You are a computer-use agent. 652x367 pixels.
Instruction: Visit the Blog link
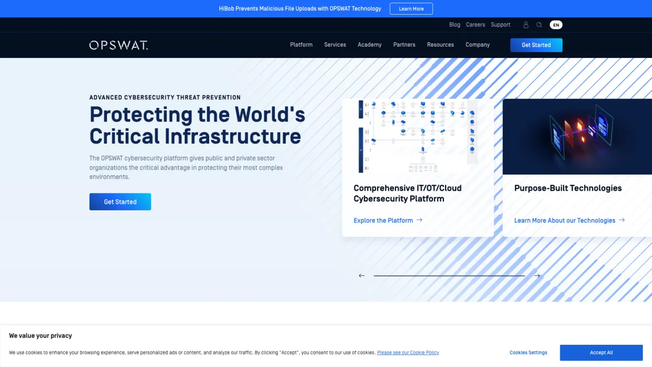click(x=455, y=25)
